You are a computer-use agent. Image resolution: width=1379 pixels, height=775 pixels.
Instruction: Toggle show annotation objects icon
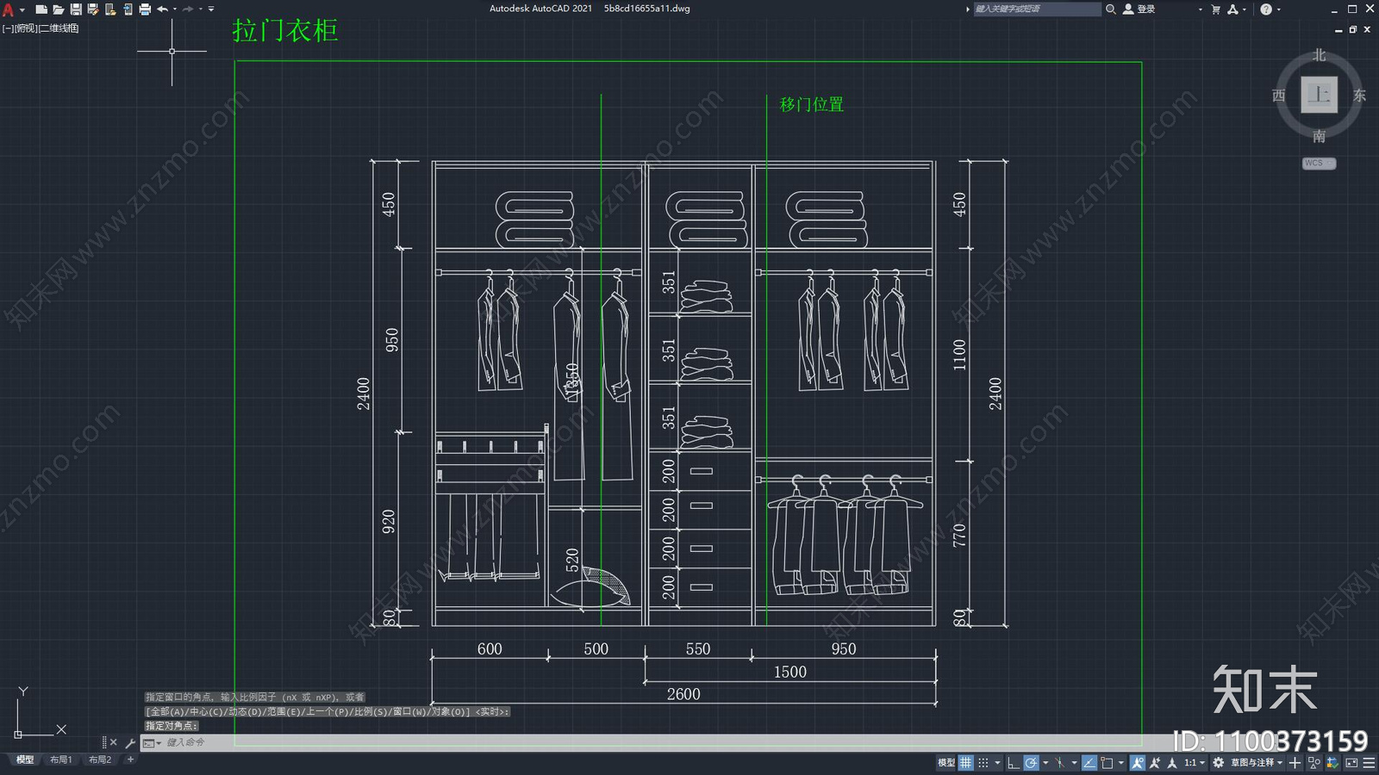(x=1138, y=763)
